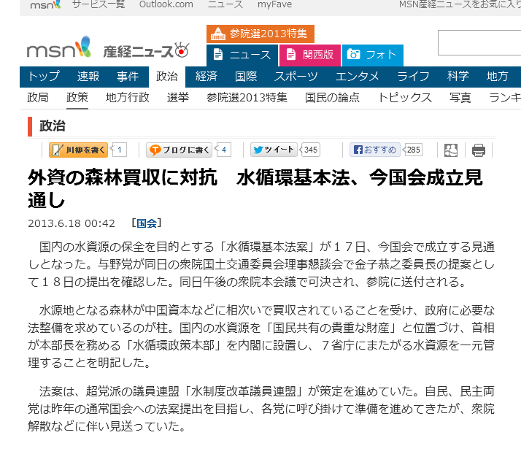Click the ブログに書く button
The image size is (521, 454).
[180, 150]
